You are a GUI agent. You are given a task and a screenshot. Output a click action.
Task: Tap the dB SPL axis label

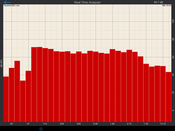(1, 63)
